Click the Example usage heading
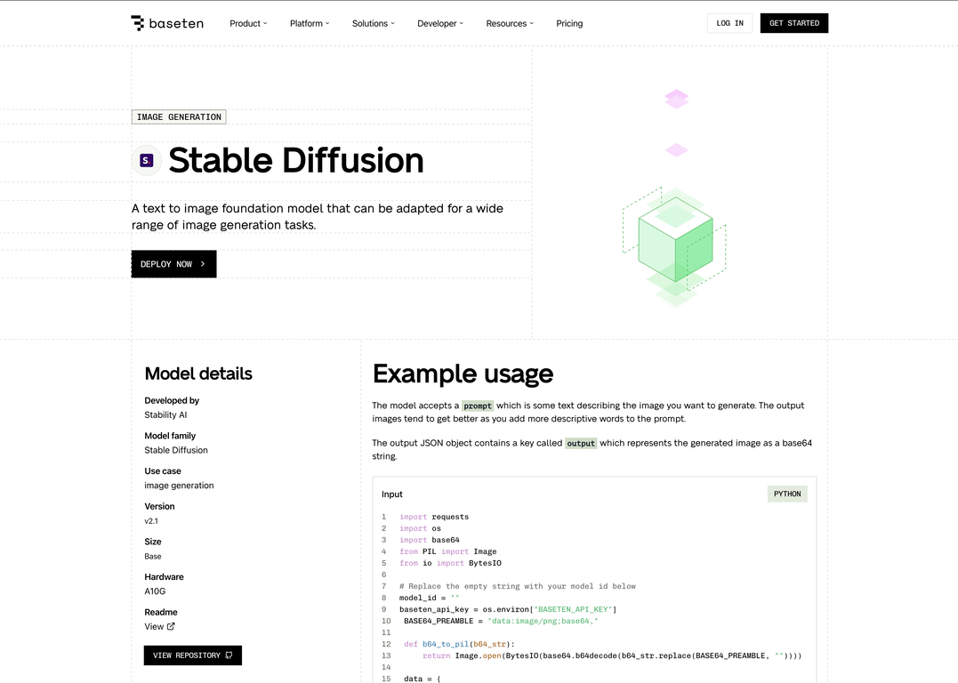Screen dimensions: 958x683 tap(463, 374)
